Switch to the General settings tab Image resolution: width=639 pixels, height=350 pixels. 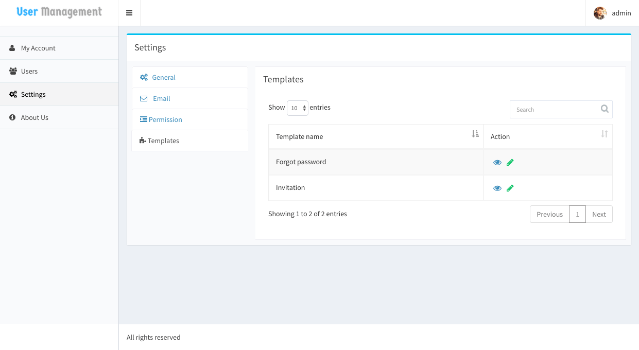(190, 77)
